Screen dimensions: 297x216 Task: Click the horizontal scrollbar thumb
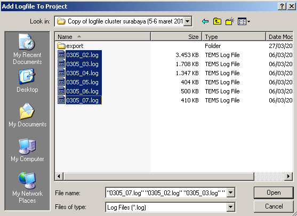click(x=158, y=176)
